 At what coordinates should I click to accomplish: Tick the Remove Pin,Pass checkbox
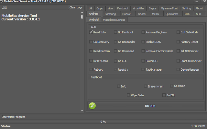point(143,32)
